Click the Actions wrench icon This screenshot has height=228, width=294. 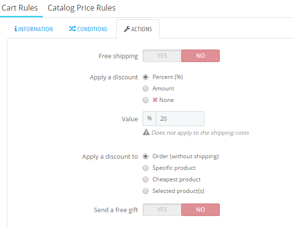[127, 29]
